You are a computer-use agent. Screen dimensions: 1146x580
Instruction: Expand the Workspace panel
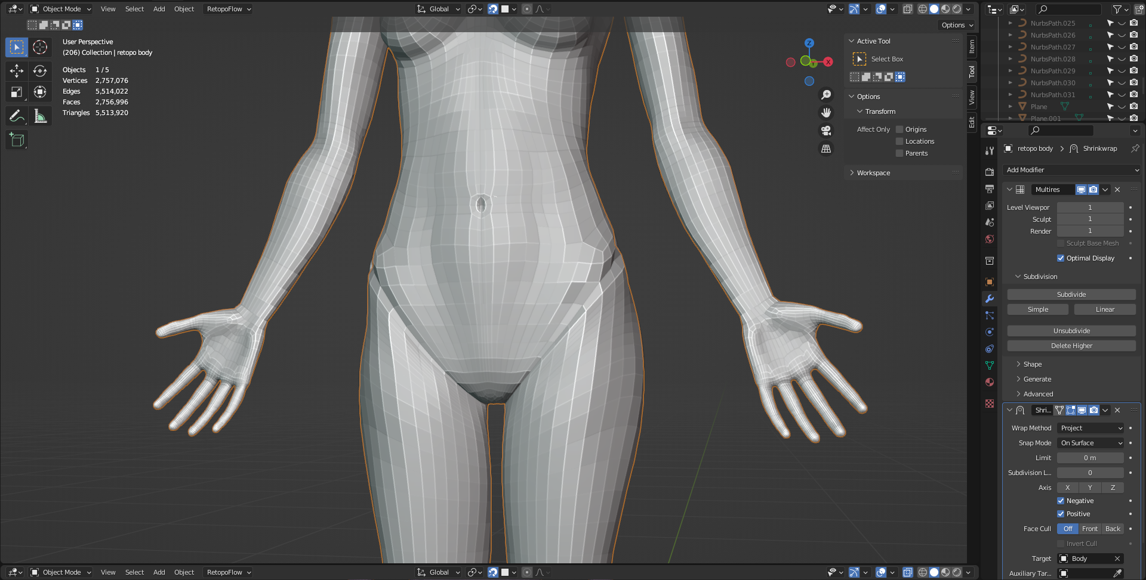click(x=873, y=173)
